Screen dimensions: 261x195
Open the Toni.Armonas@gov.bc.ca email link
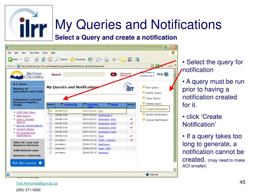(37, 183)
